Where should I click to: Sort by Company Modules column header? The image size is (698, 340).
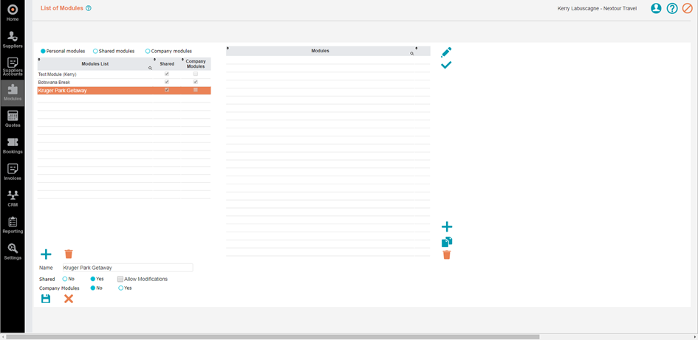(196, 64)
